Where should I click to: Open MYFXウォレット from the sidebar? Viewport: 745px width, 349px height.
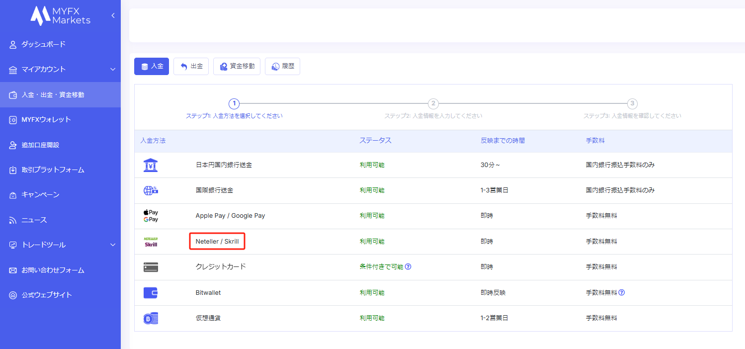(46, 119)
